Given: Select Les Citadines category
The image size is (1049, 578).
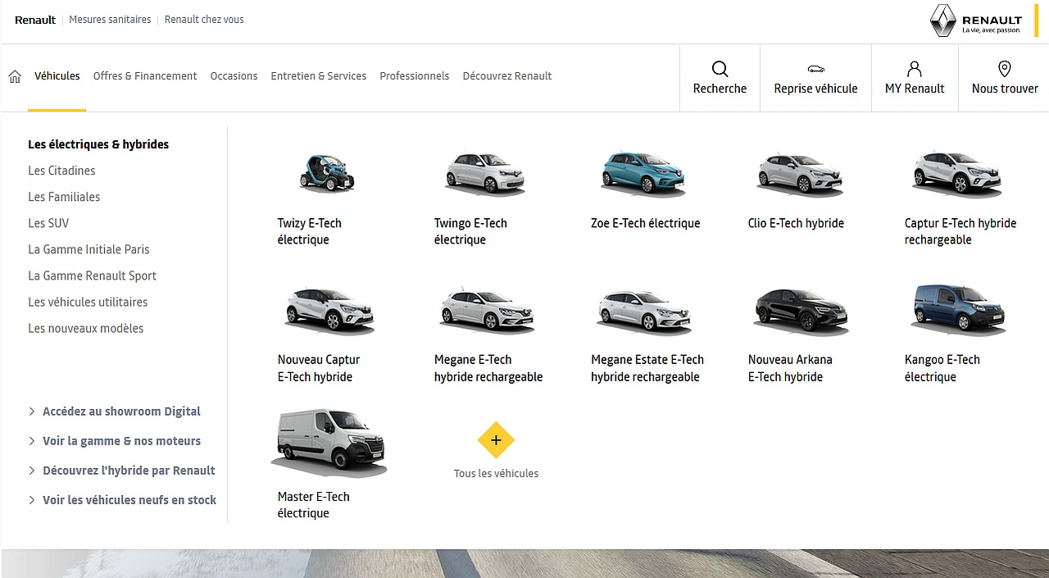Looking at the screenshot, I should pos(61,171).
